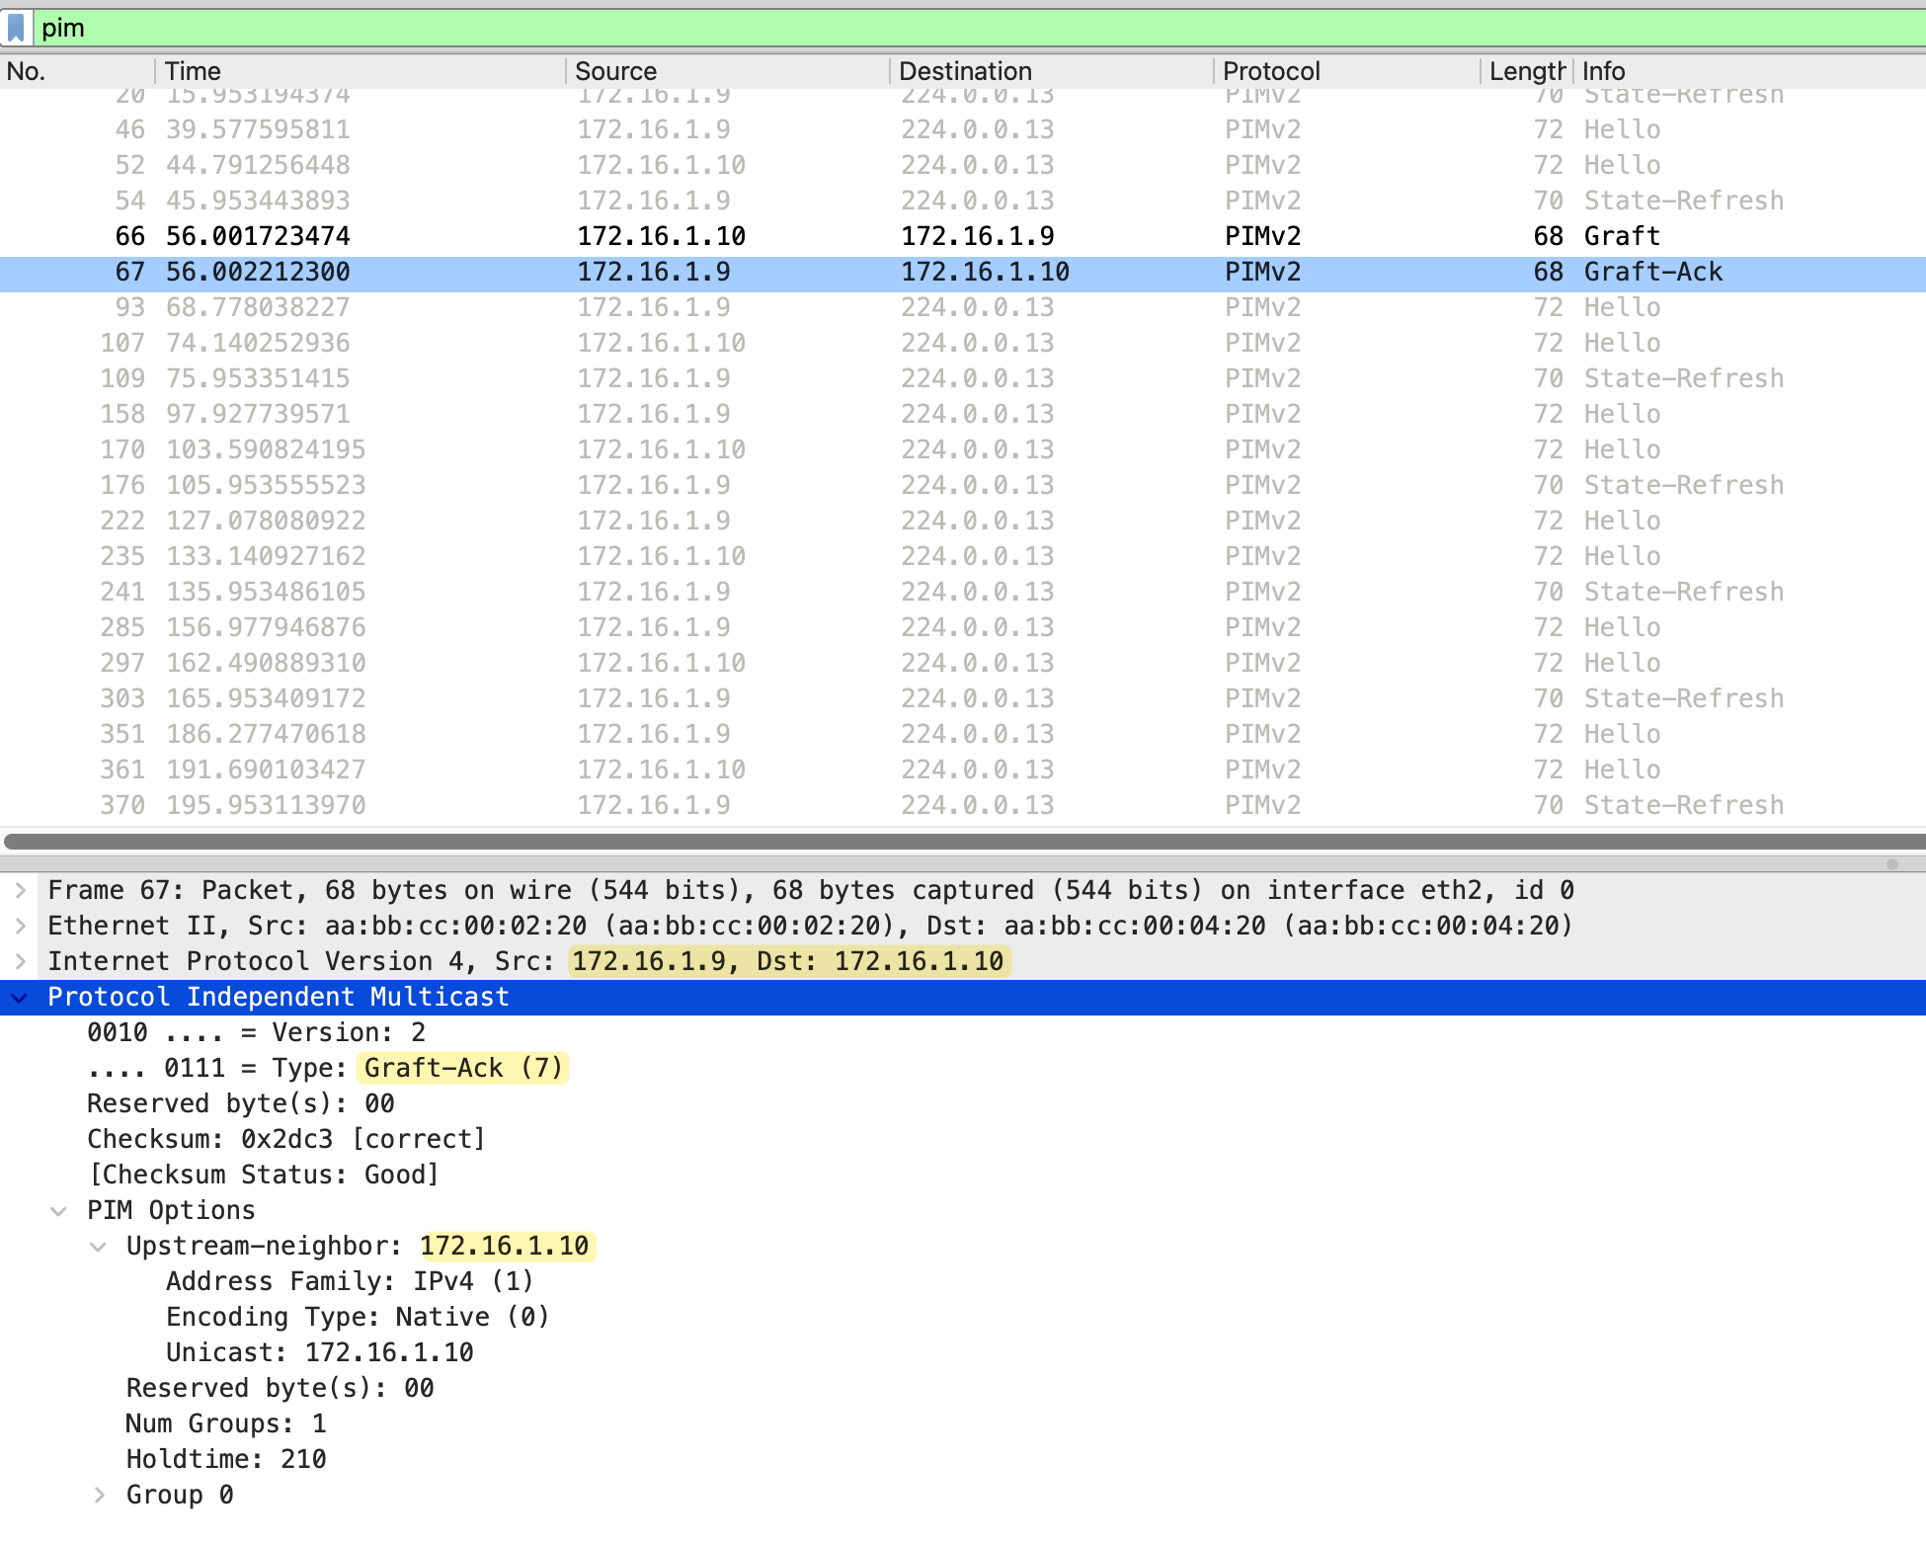
Task: Select the Checksum 0x2dc3 field
Action: [286, 1139]
